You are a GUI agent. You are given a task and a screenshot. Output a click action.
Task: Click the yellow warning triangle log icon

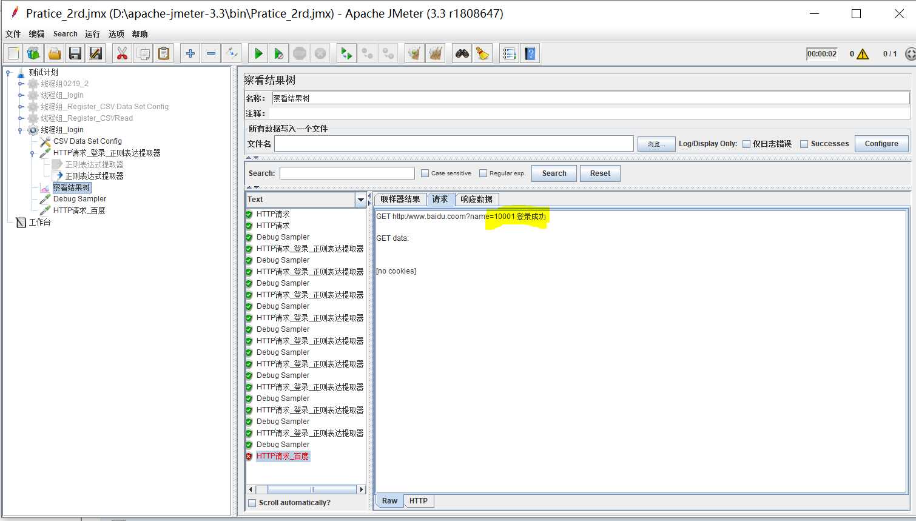(863, 54)
